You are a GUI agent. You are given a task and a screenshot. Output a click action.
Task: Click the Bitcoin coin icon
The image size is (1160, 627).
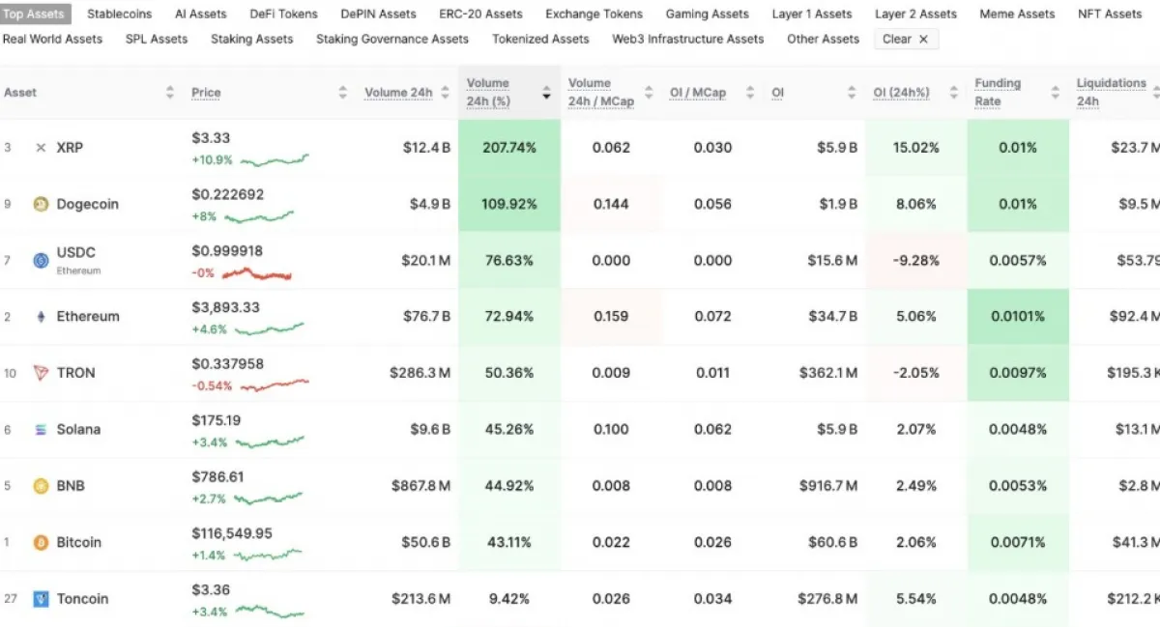tap(41, 542)
